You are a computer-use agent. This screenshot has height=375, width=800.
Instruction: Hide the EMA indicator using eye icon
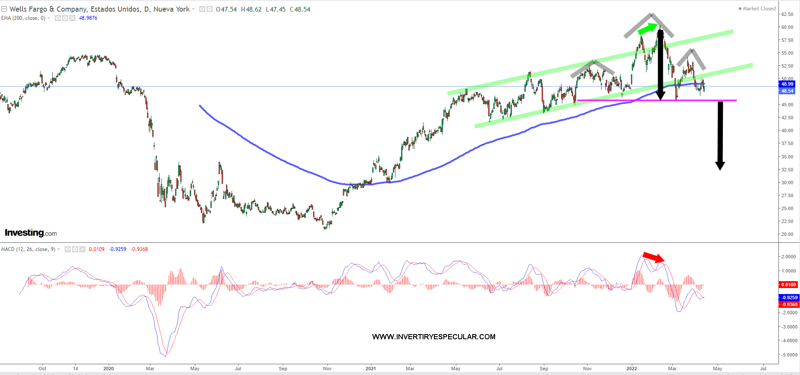58,18
